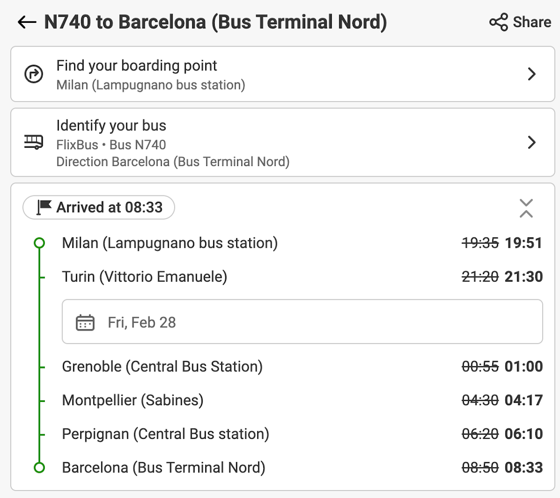The width and height of the screenshot is (560, 498).
Task: Click the back arrow icon
Action: tap(27, 22)
